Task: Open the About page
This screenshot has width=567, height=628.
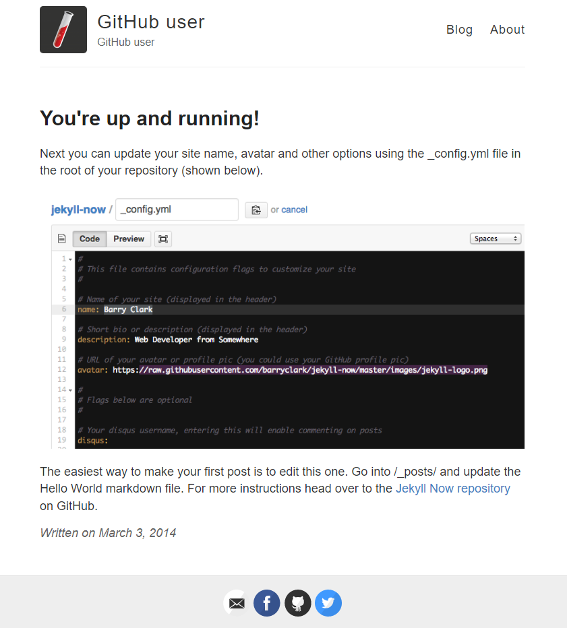Action: 507,30
